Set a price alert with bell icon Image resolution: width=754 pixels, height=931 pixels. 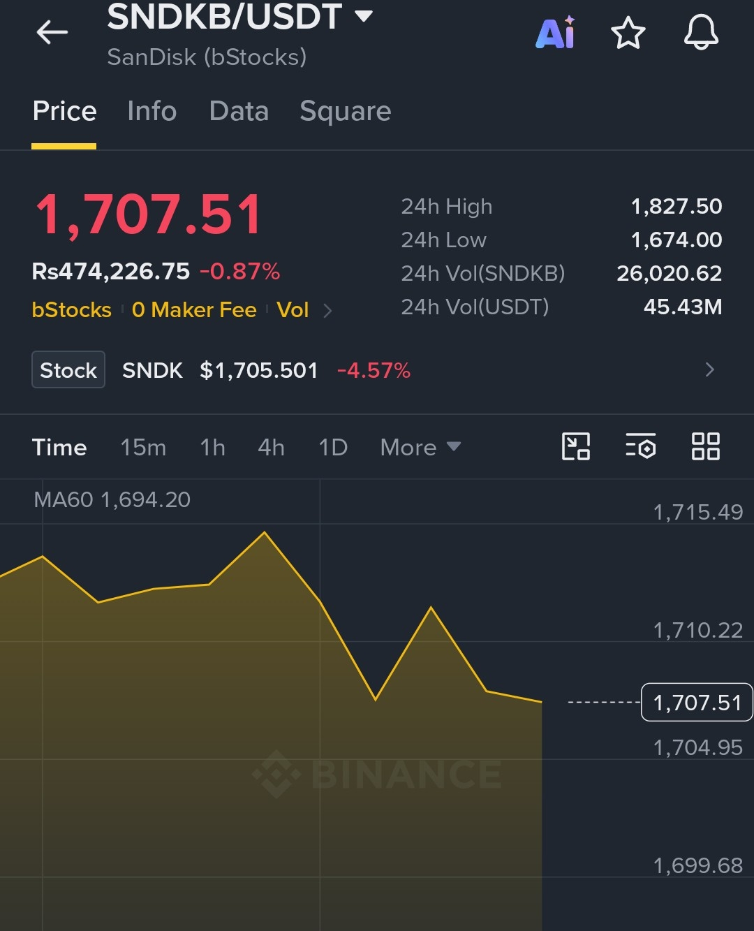tap(701, 33)
